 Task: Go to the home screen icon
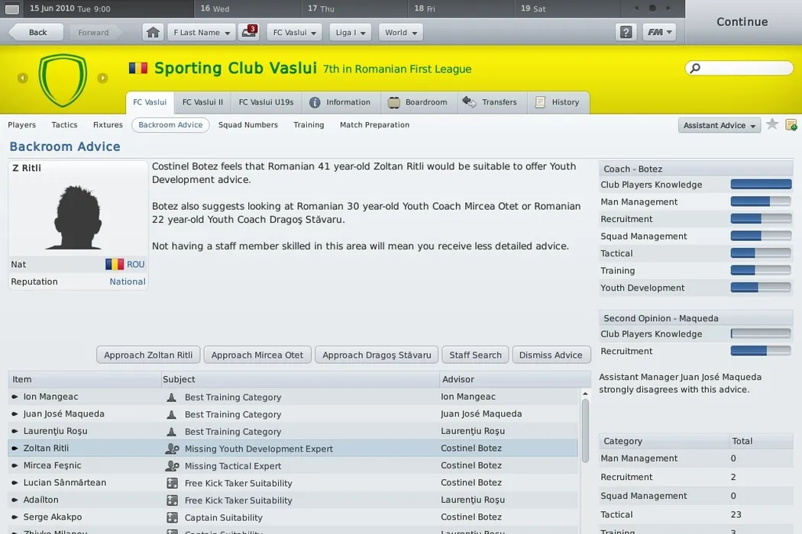pos(154,33)
